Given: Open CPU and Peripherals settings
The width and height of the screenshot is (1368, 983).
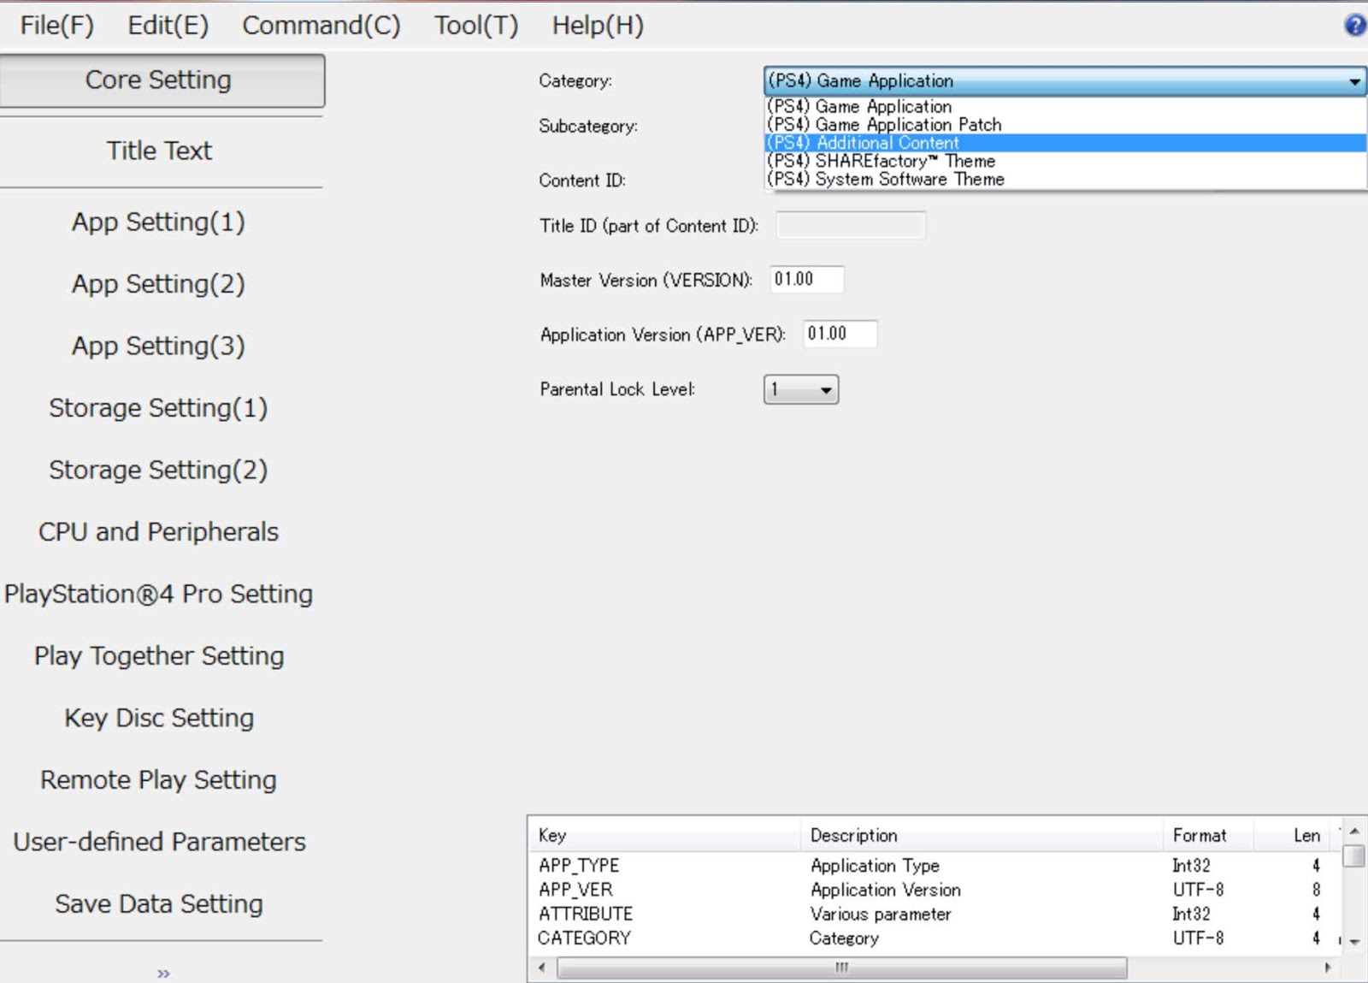Looking at the screenshot, I should (158, 531).
